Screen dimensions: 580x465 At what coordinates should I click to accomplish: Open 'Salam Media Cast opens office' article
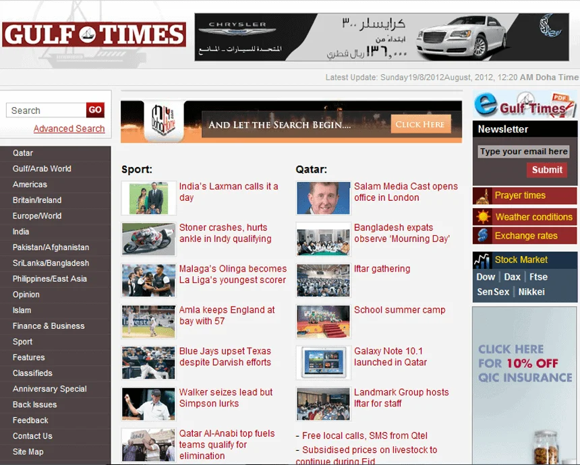point(406,192)
